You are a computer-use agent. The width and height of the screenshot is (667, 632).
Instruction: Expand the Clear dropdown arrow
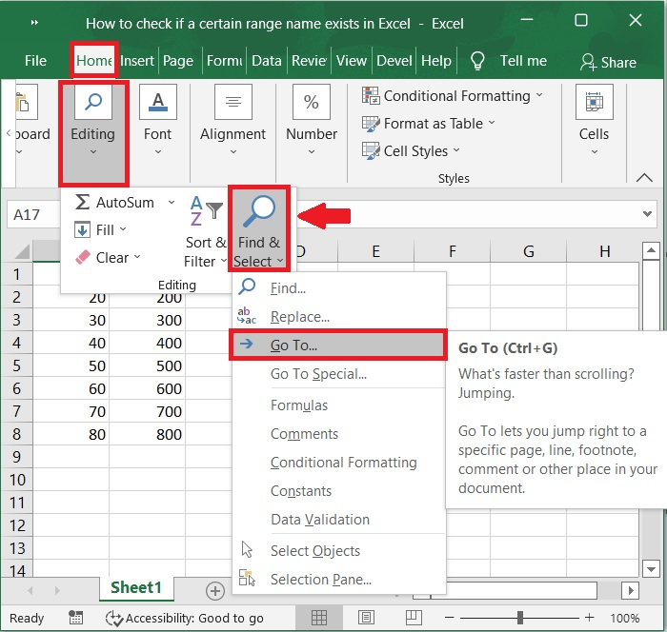(x=137, y=257)
